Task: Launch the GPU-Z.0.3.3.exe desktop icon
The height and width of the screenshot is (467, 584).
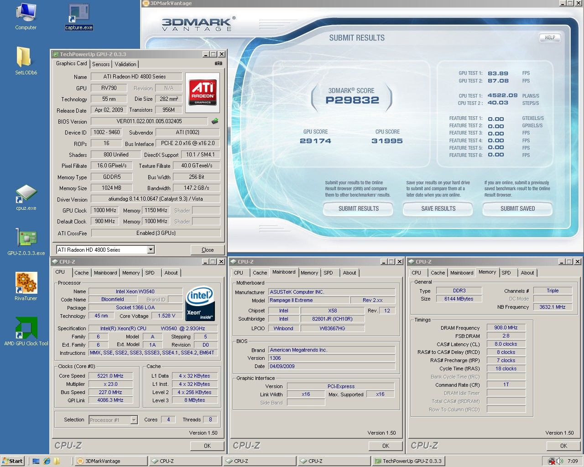Action: pyautogui.click(x=26, y=242)
